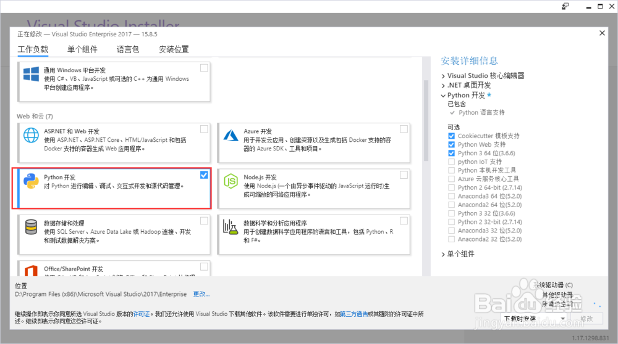Viewport: 618px width, 344px height.
Task: Click the Python 语言支持 included item
Action: 481,112
